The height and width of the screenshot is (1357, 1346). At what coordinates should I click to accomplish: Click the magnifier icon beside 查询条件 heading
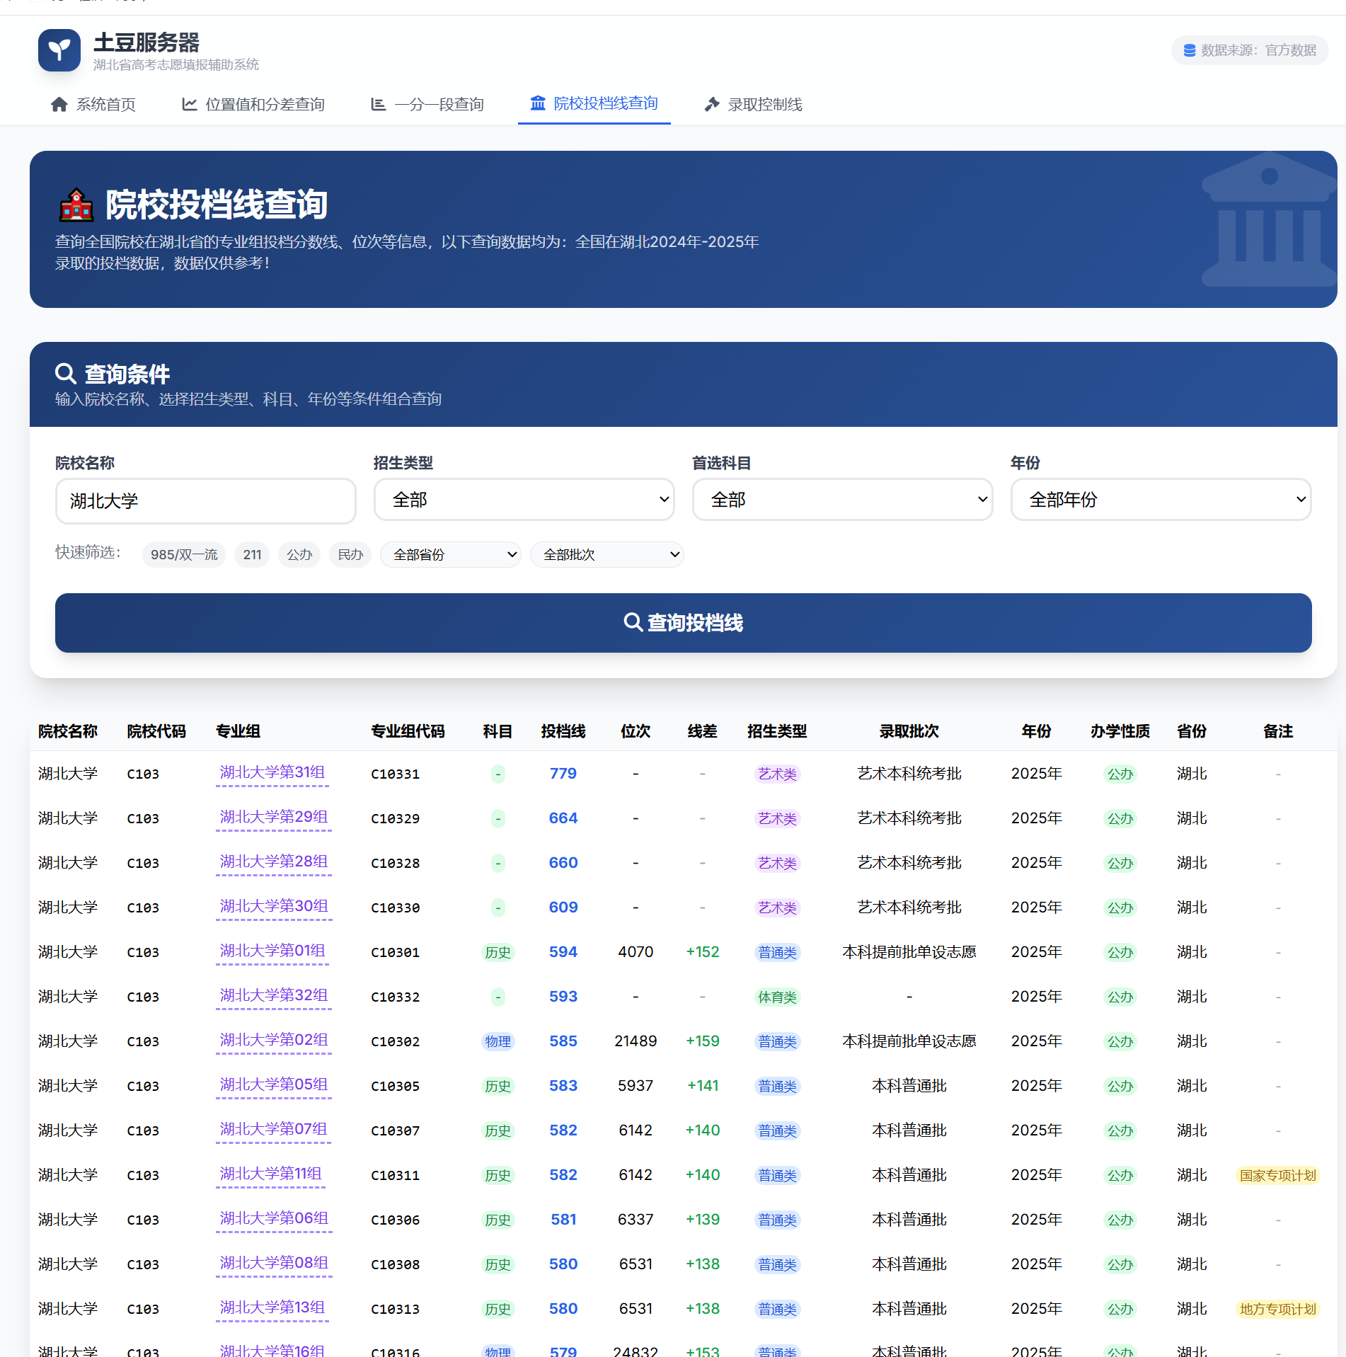coord(66,373)
